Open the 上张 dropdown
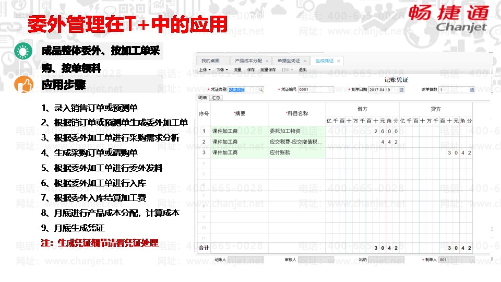The height and width of the screenshot is (282, 501). point(205,69)
